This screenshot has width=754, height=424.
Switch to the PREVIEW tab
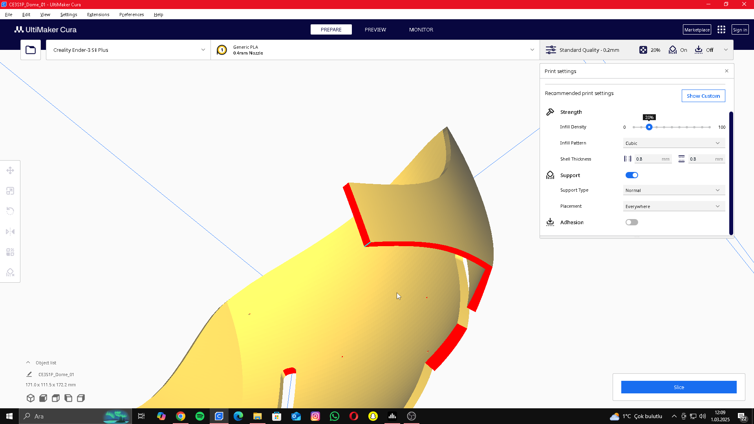pyautogui.click(x=375, y=29)
